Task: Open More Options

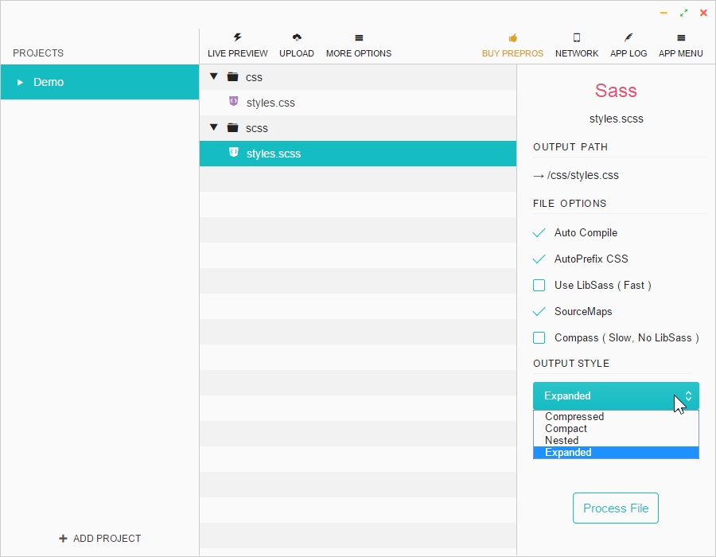Action: pyautogui.click(x=359, y=44)
